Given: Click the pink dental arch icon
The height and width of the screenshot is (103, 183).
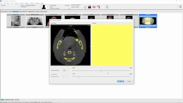Looking at the screenshot, I should [94, 7].
